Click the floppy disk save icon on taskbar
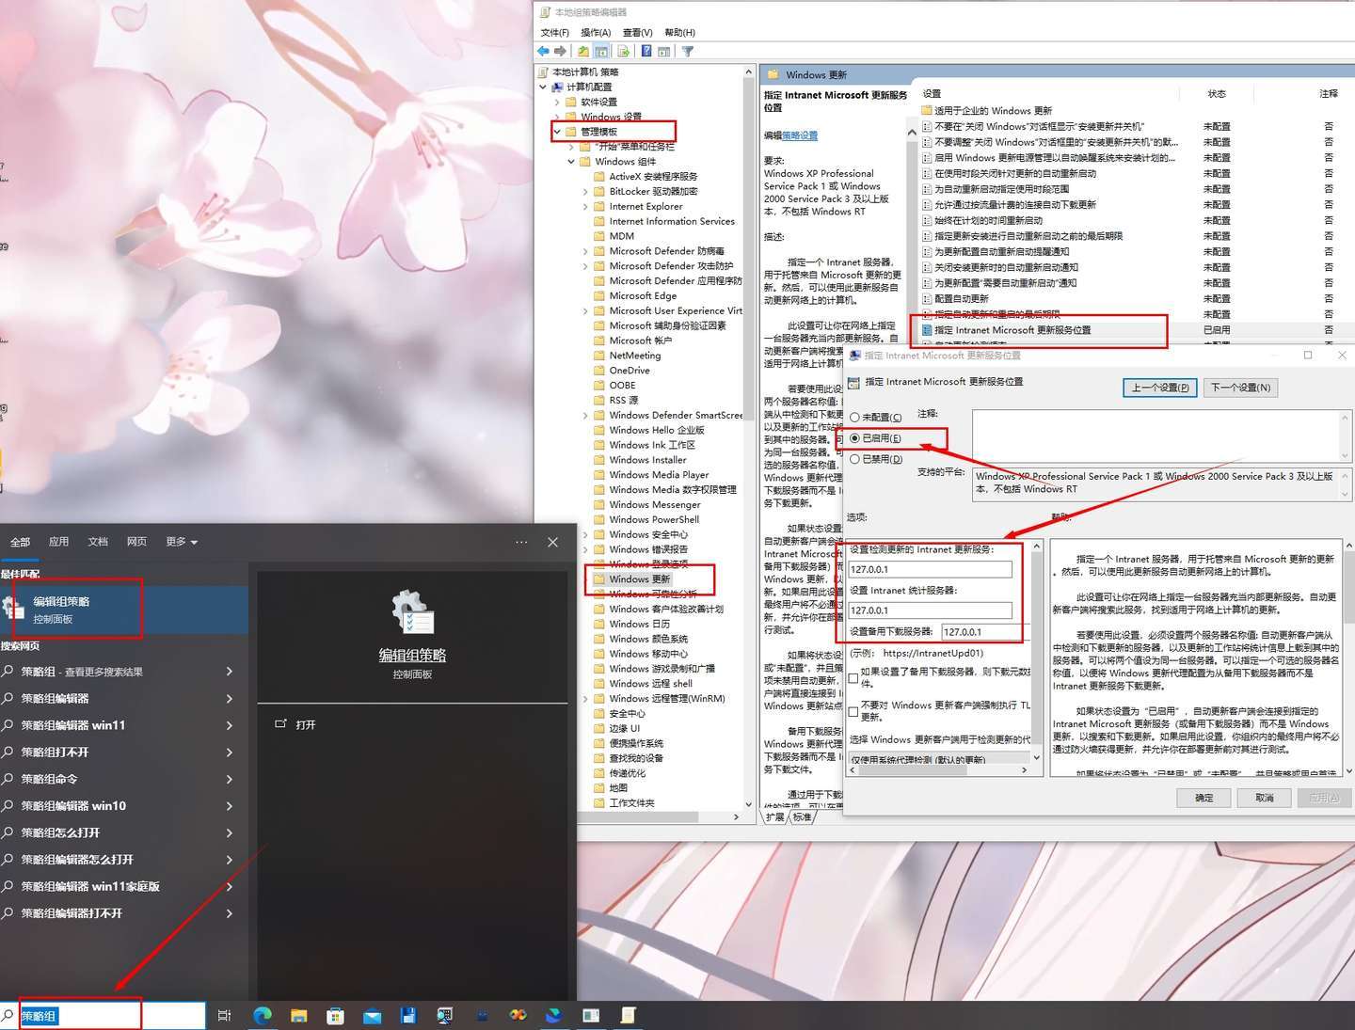 click(x=408, y=1015)
